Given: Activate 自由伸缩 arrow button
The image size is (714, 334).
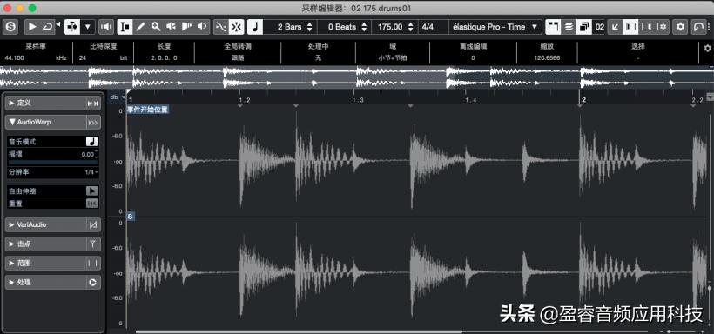Looking at the screenshot, I should [92, 191].
